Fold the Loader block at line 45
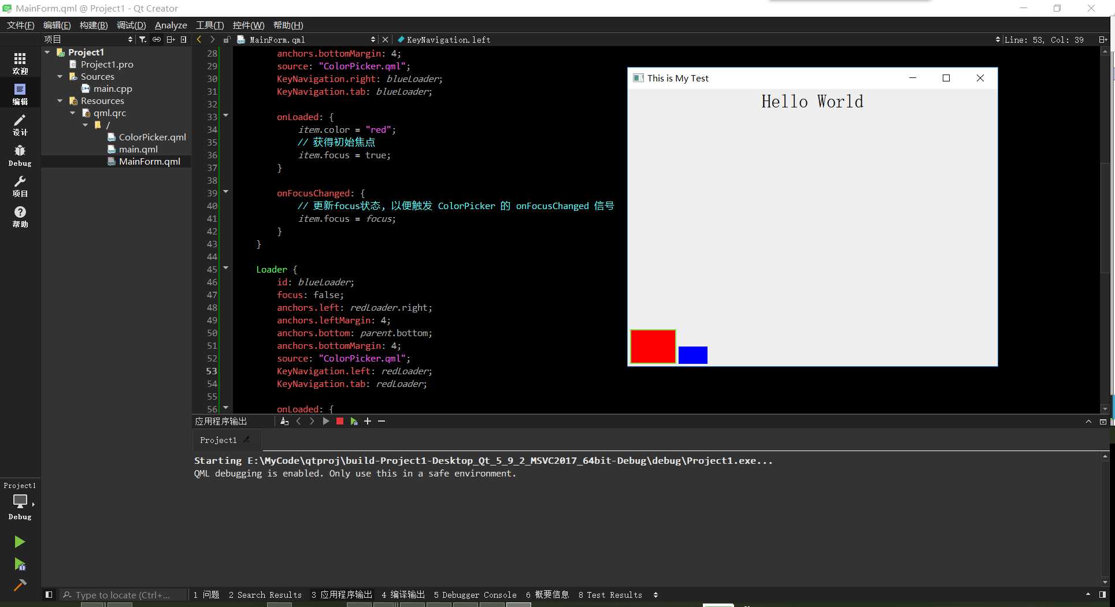This screenshot has height=607, width=1115. click(x=226, y=268)
